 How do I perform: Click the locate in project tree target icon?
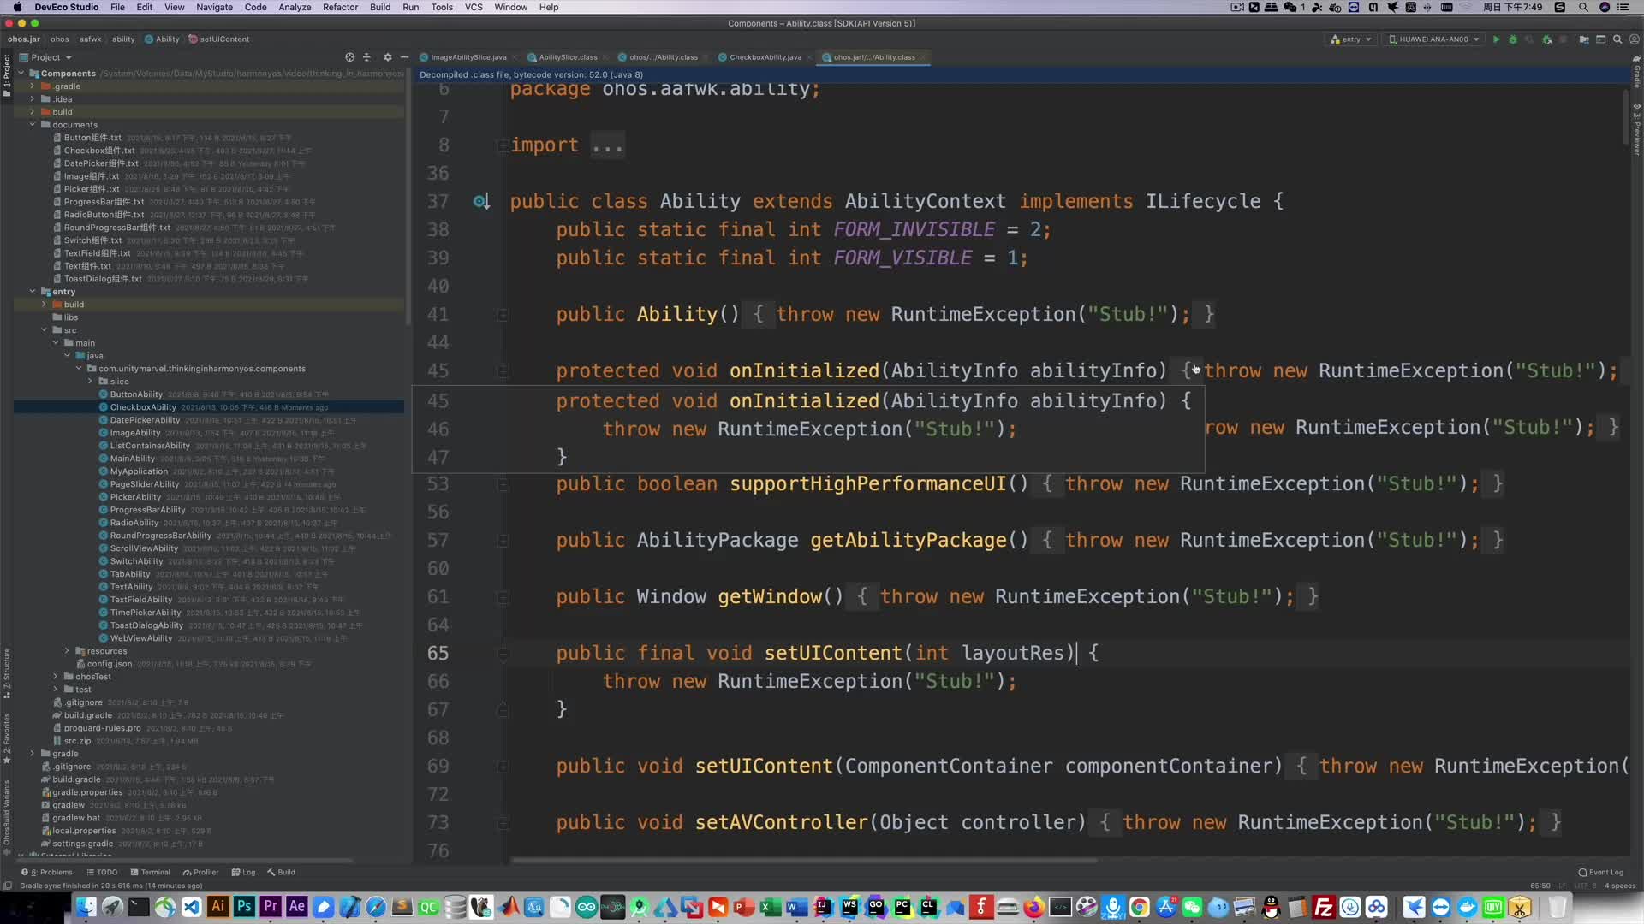pyautogui.click(x=349, y=57)
